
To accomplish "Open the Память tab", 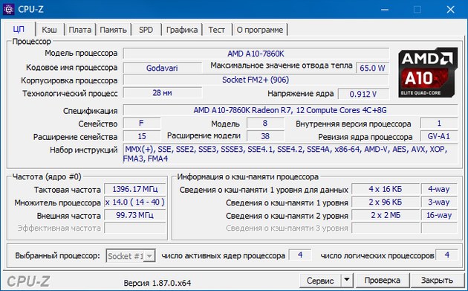I will [113, 30].
